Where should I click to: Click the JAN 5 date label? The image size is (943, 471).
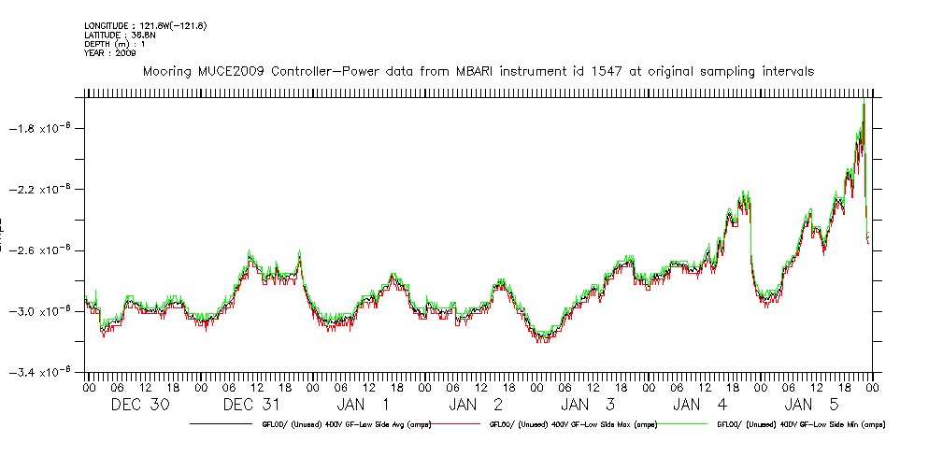click(x=812, y=405)
